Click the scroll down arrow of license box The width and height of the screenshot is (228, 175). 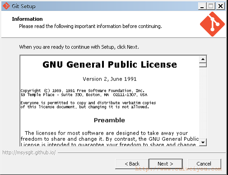[203, 142]
